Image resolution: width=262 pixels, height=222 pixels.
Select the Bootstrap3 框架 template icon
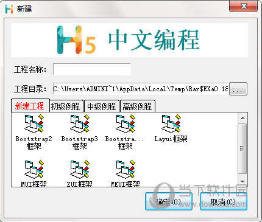(x=80, y=124)
